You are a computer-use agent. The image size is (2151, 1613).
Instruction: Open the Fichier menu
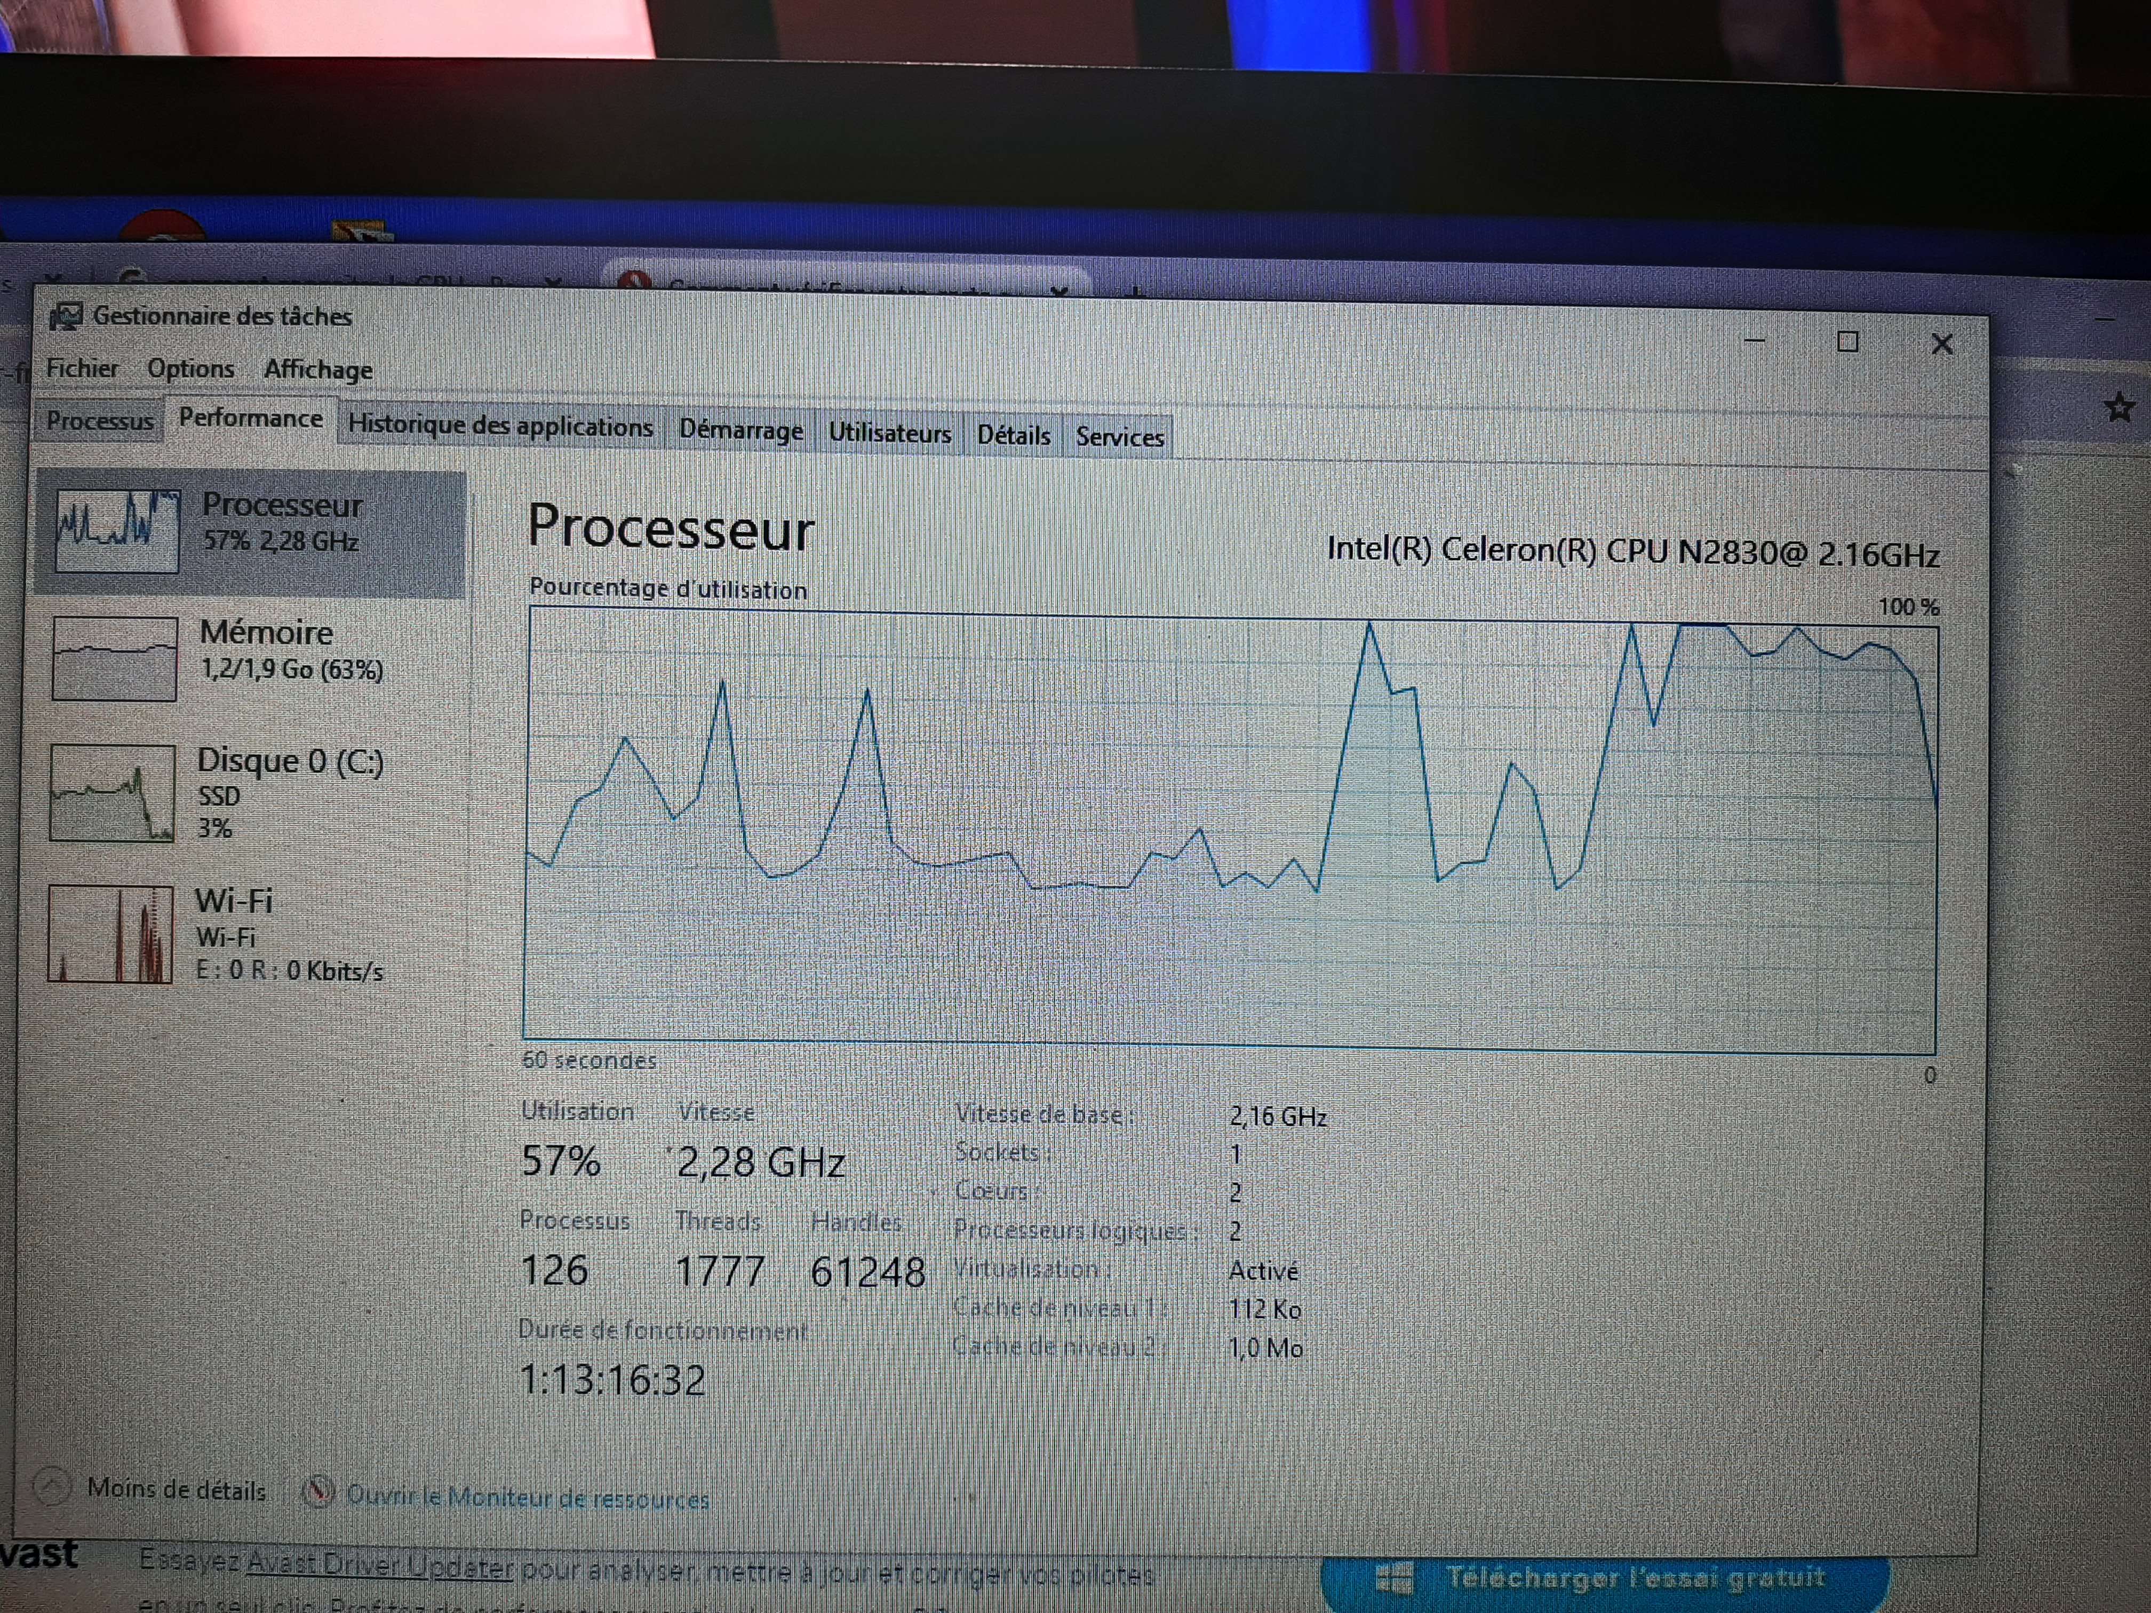tap(82, 369)
